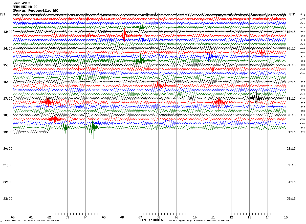The image size is (306, 224).
Task: Select the "21:00" CST time label
Action: pyautogui.click(x=8, y=165)
